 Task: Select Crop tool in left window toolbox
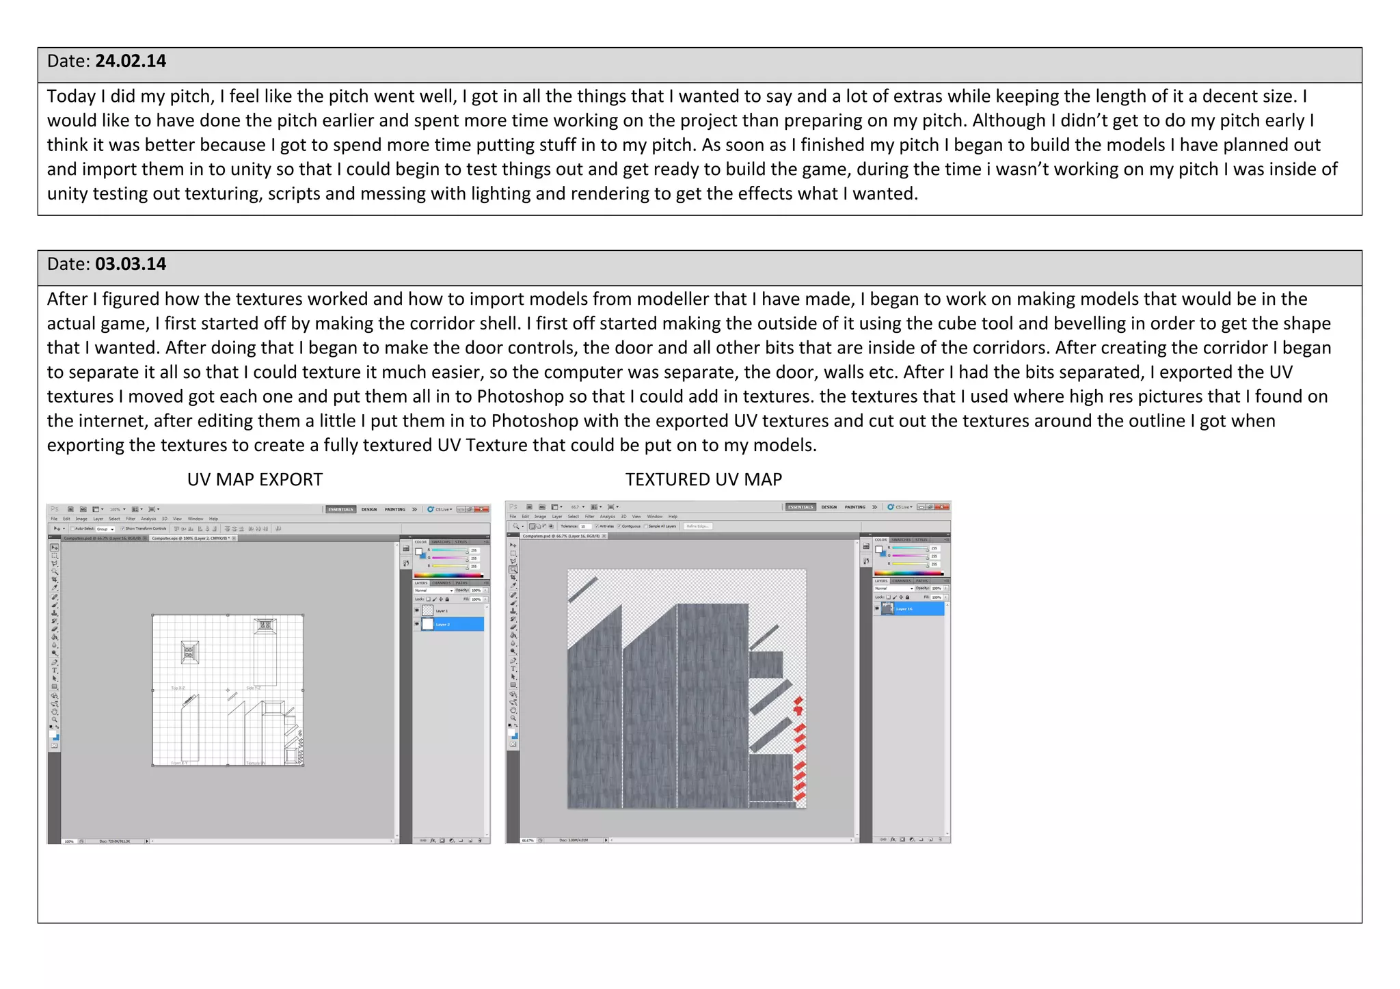(x=55, y=580)
